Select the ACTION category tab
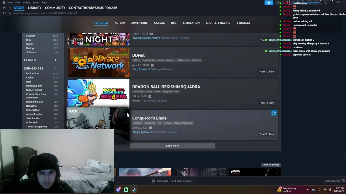The height and width of the screenshot is (194, 346). (x=119, y=23)
